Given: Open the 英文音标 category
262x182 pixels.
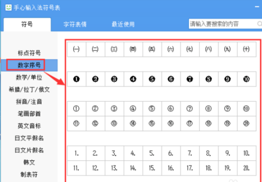Looking at the screenshot, I should (x=29, y=126).
